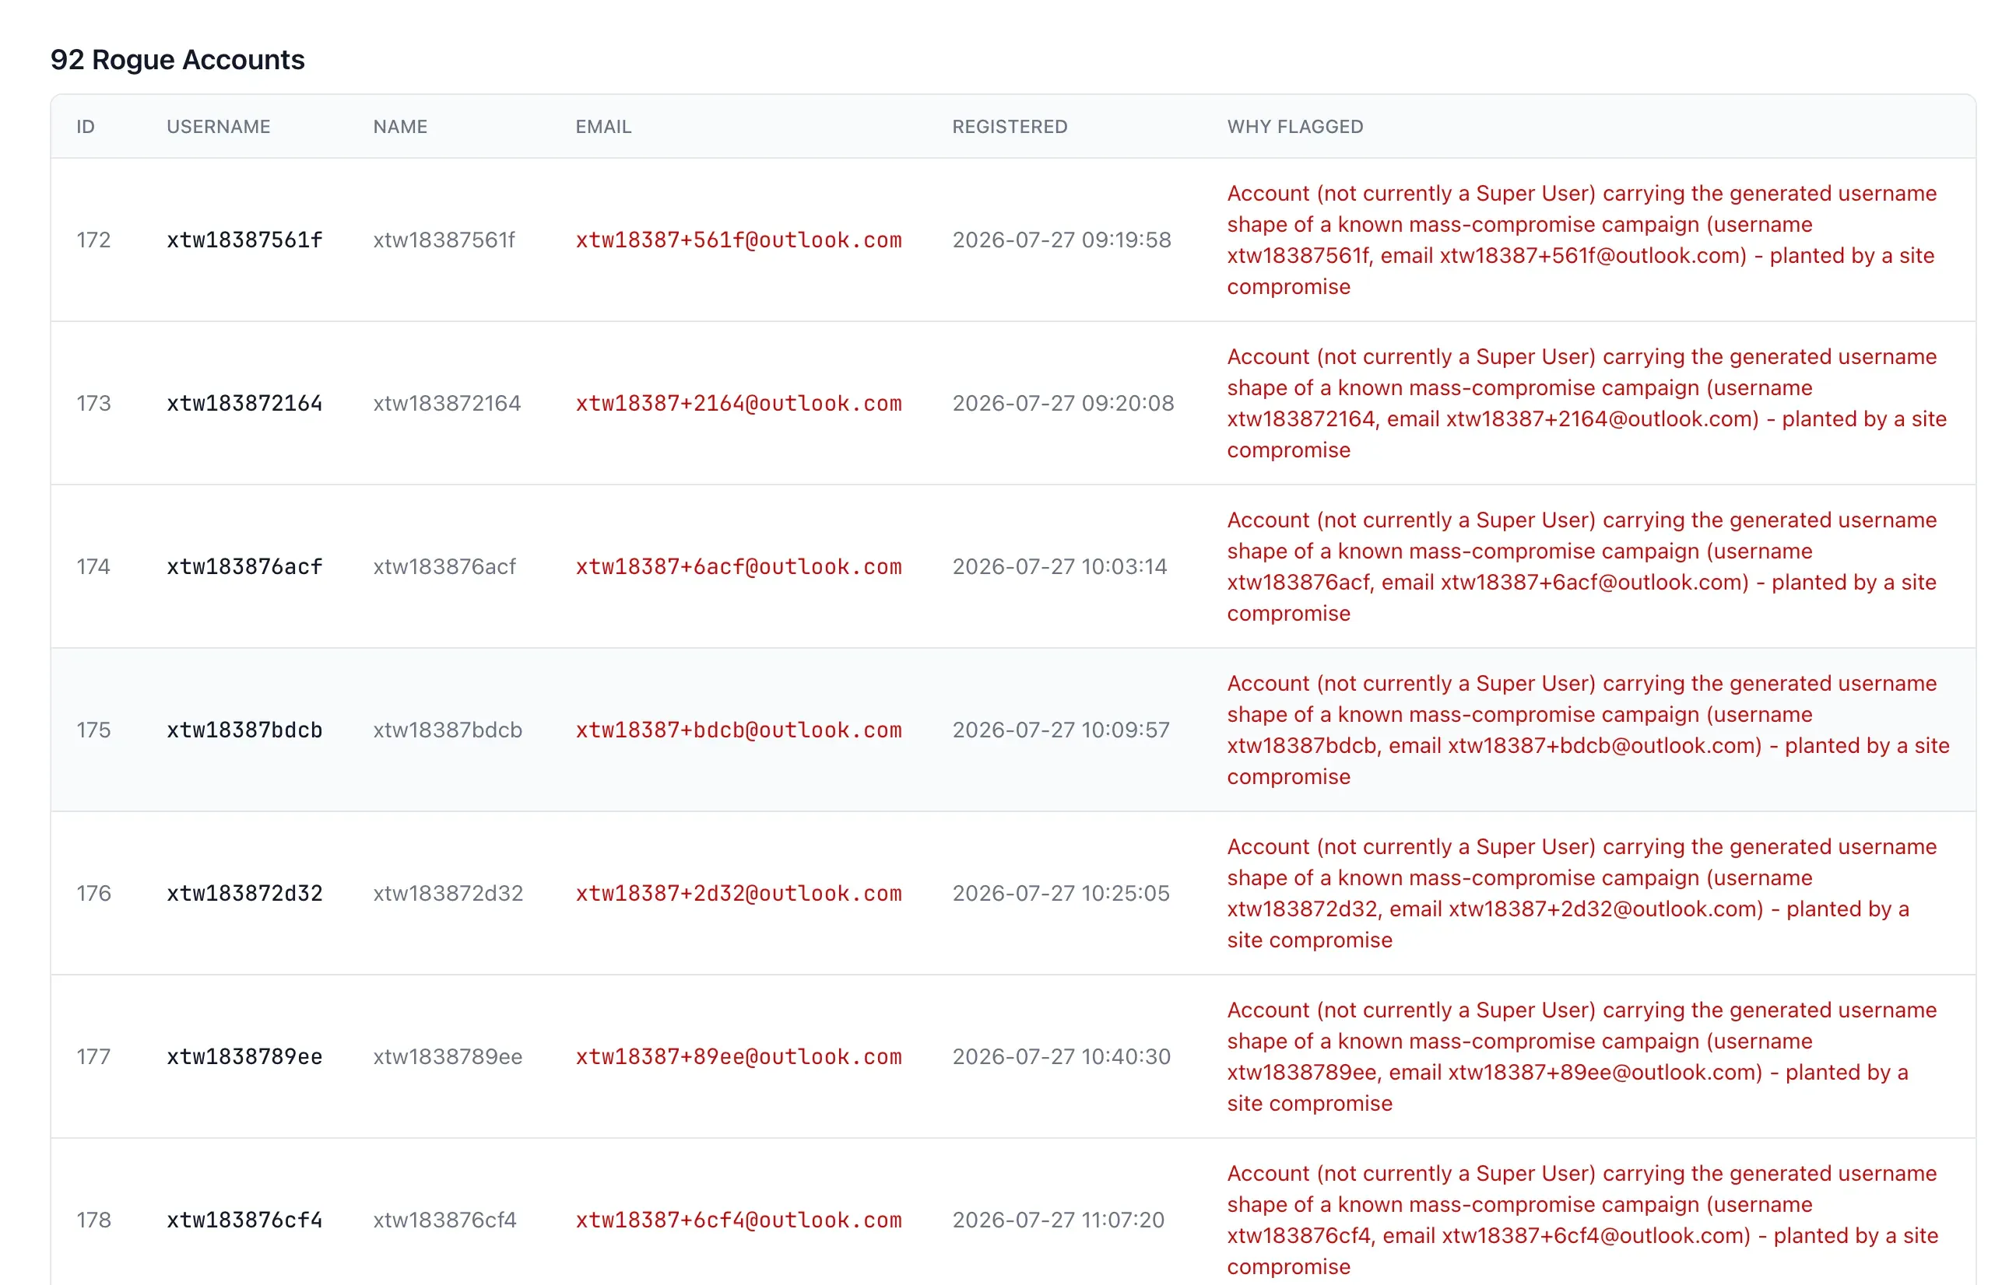The width and height of the screenshot is (2002, 1285).
Task: Click email xtw18387+bdcb@outlook.com in EMAIL column
Action: [739, 730]
